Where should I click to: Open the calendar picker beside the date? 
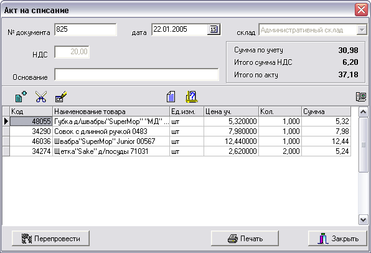tap(214, 29)
